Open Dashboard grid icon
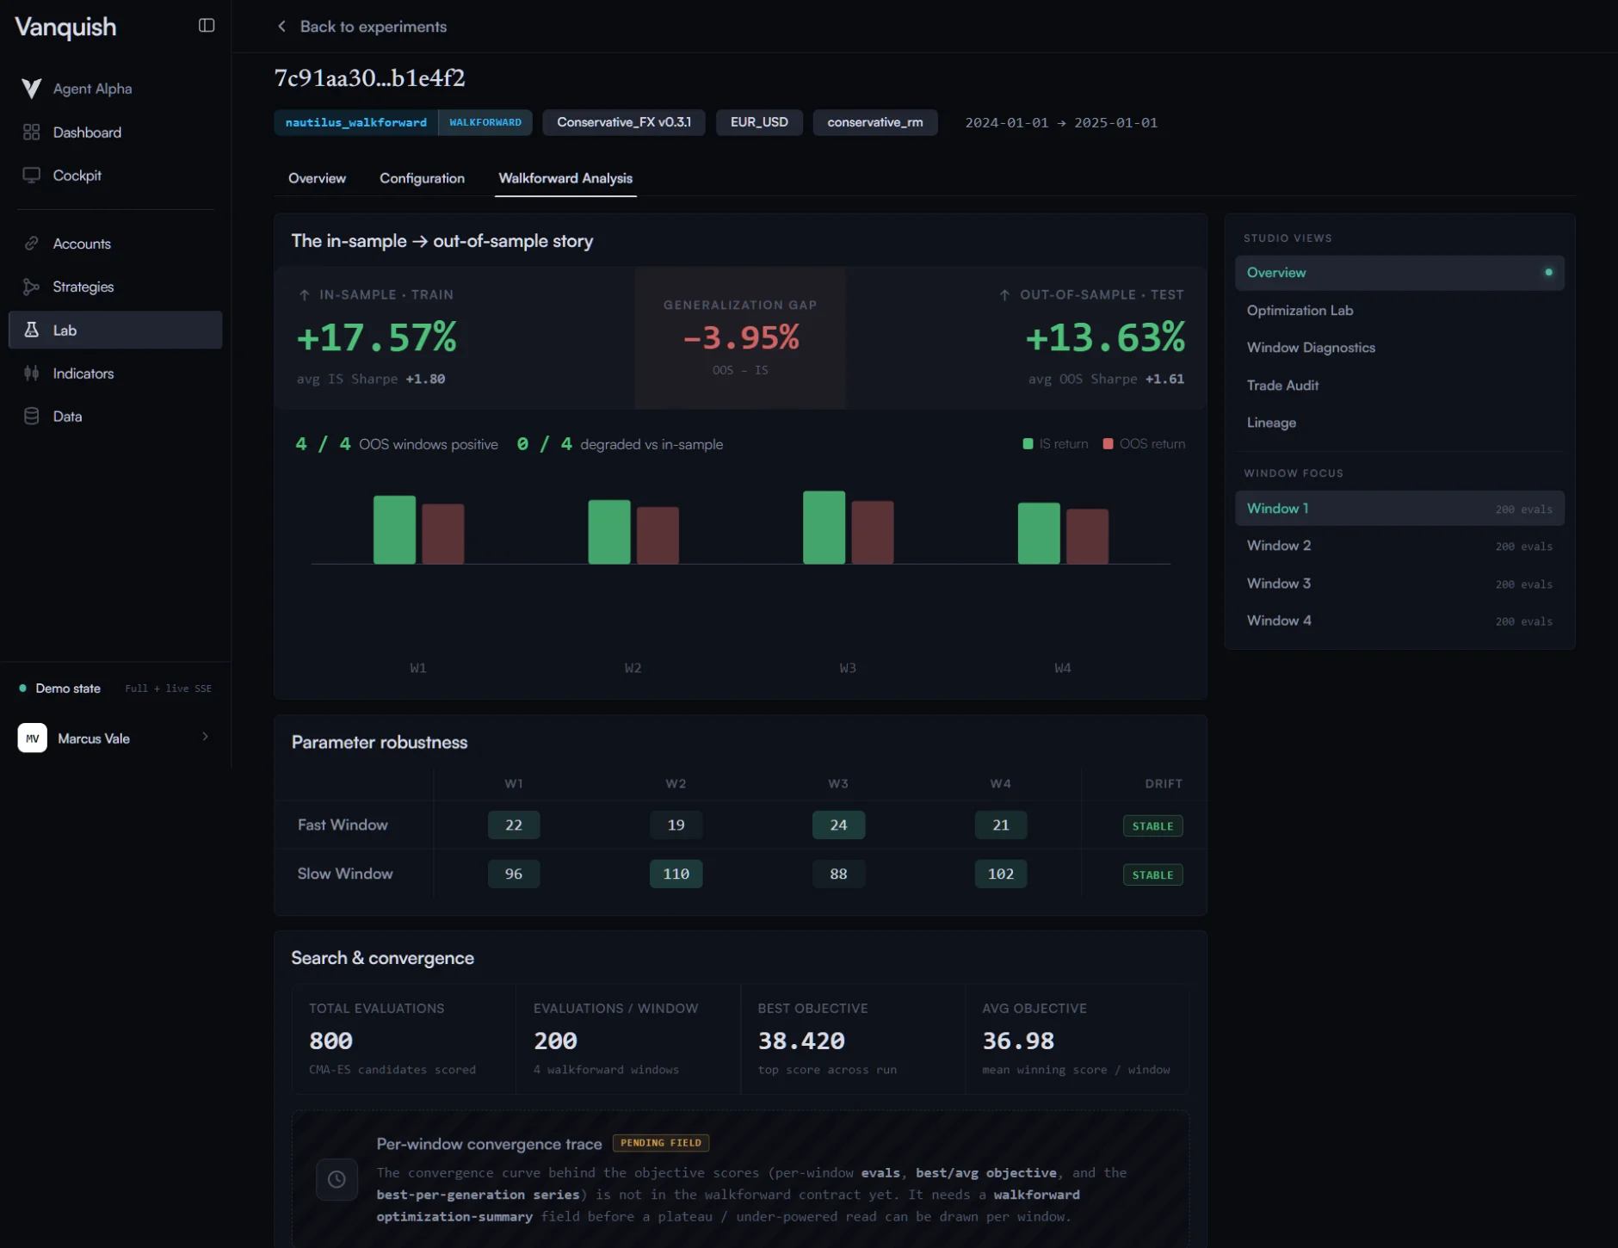This screenshot has width=1618, height=1248. click(32, 133)
